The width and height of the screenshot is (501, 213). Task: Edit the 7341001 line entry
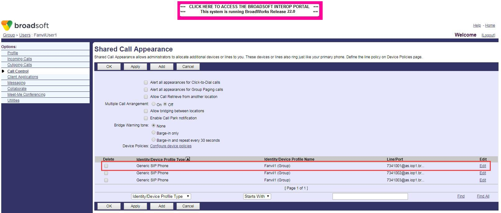(x=483, y=166)
